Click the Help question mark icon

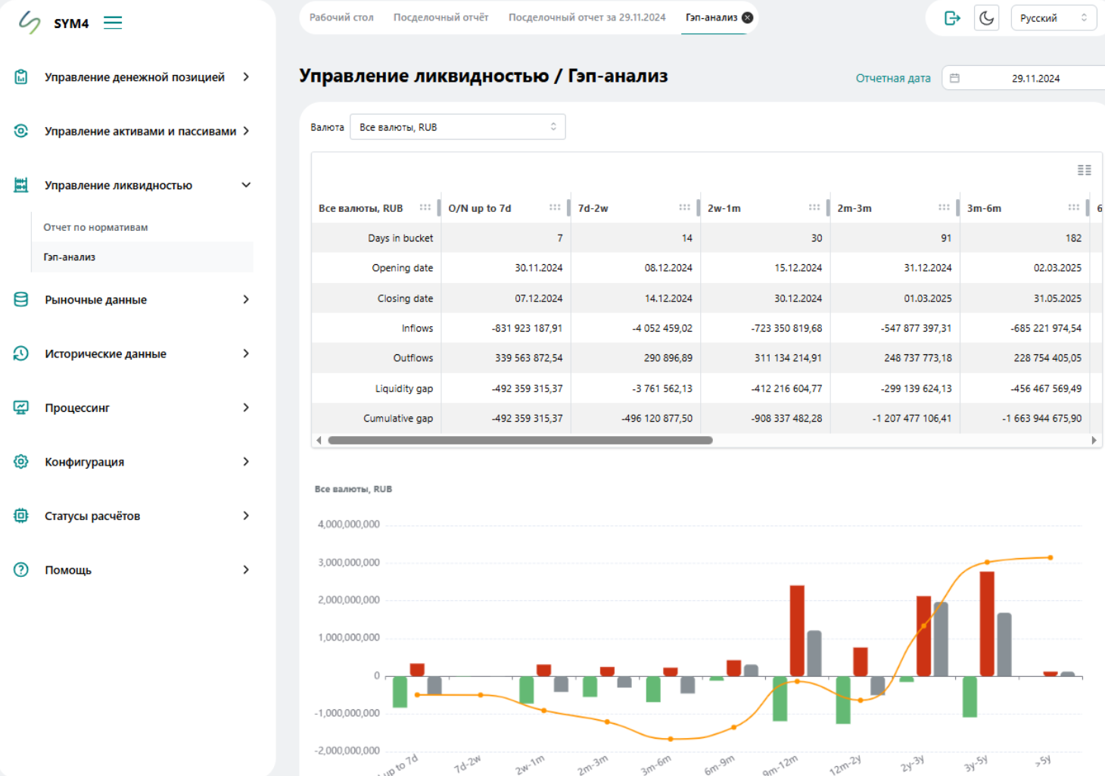pos(21,570)
